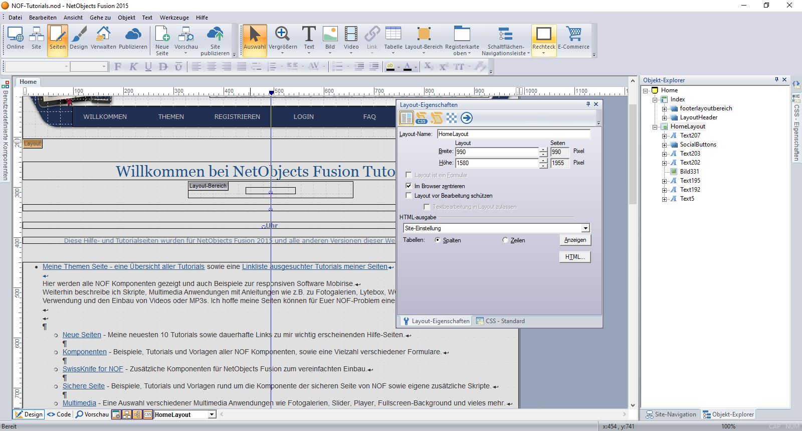Viewport: 802px width, 431px height.
Task: Click the Anzeigen button
Action: click(574, 240)
